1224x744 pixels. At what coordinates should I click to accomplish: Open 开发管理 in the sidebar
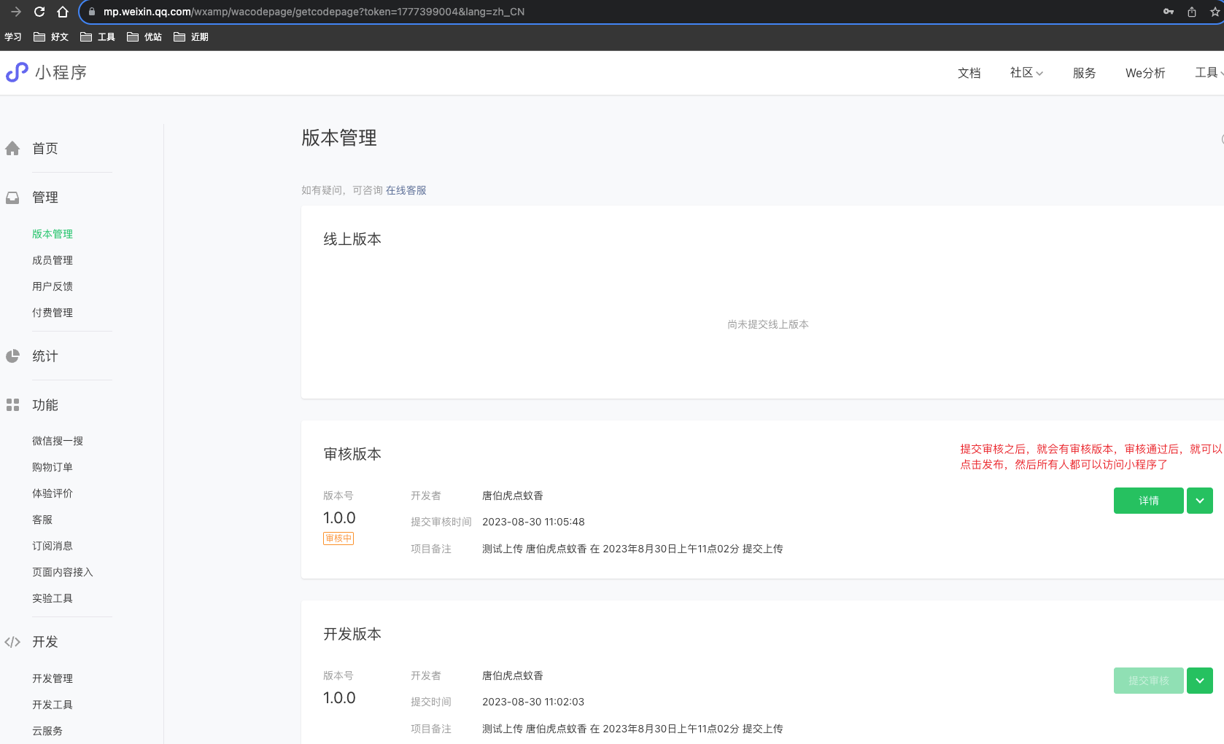tap(53, 678)
